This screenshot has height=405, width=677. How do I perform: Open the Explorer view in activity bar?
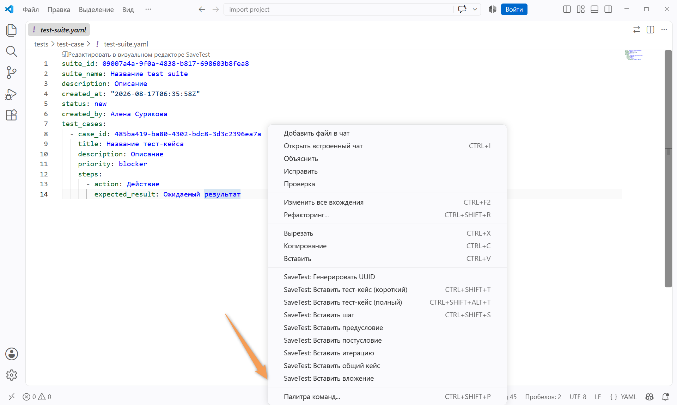12,30
